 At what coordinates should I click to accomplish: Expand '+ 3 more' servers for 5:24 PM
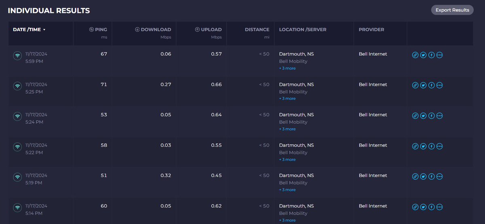[x=287, y=129]
